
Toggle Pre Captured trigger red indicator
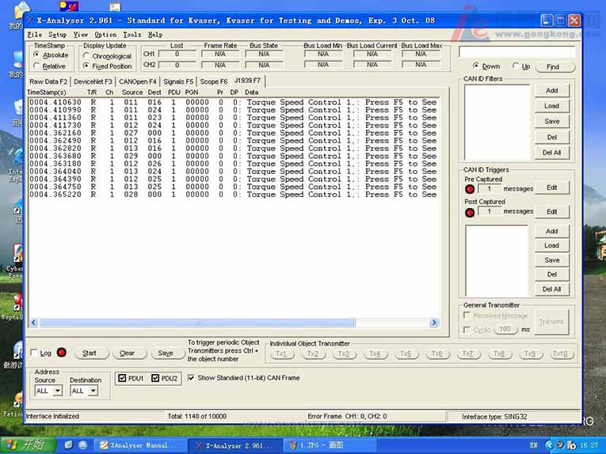tap(470, 189)
